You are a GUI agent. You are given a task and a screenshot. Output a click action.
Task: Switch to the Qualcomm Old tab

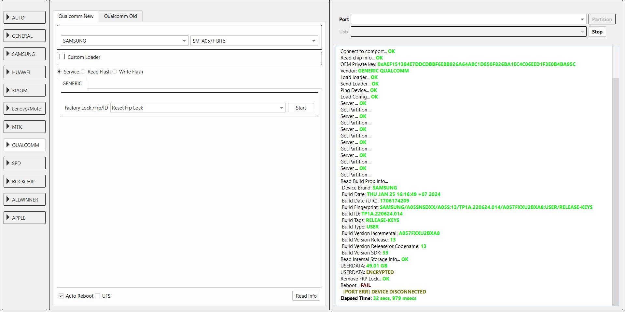[120, 16]
